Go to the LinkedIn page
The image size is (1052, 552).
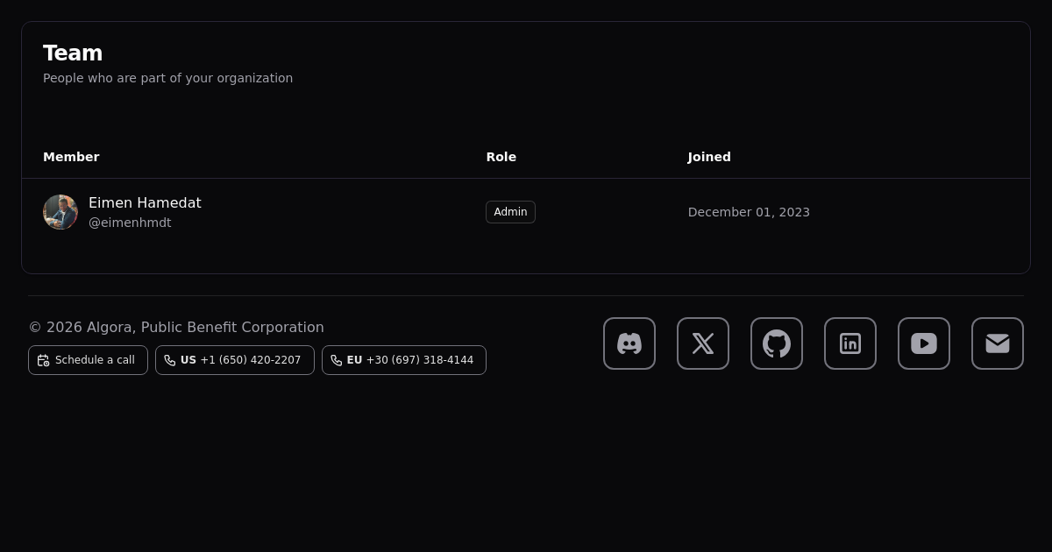tap(850, 343)
